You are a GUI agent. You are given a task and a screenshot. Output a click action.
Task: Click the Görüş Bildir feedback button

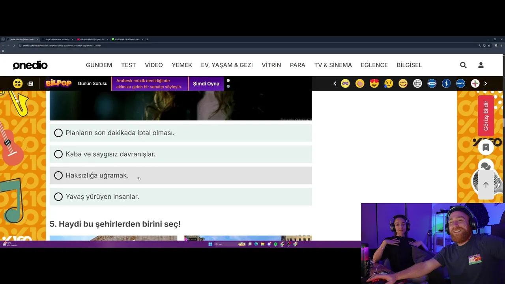point(486,116)
